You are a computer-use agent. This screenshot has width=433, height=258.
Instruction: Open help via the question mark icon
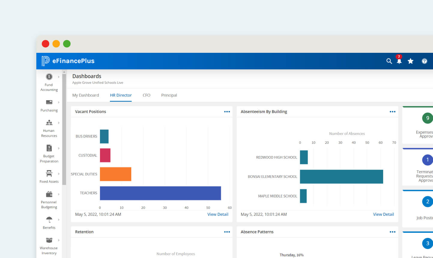click(x=424, y=61)
